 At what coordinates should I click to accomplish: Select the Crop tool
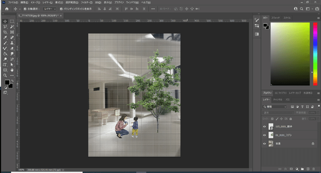click(5, 32)
